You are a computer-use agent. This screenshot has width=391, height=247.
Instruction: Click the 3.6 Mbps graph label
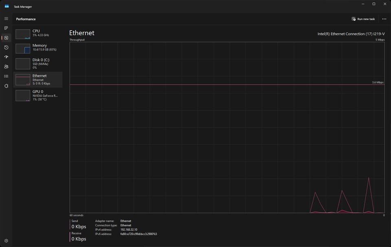[378, 82]
